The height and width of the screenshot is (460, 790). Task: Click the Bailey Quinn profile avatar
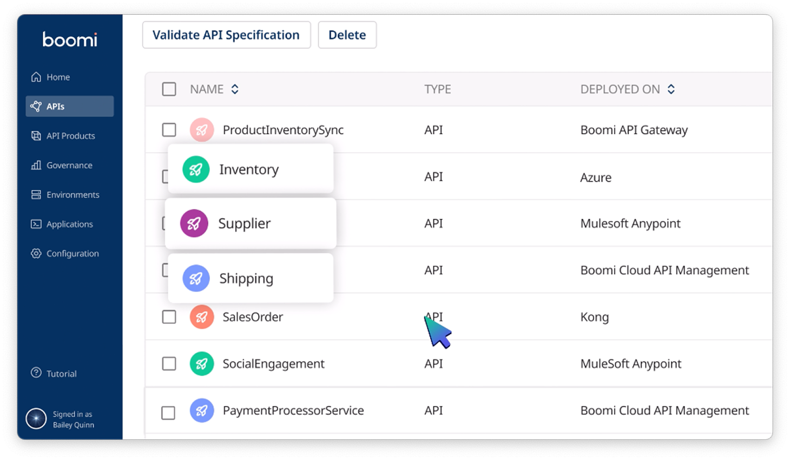(x=36, y=418)
